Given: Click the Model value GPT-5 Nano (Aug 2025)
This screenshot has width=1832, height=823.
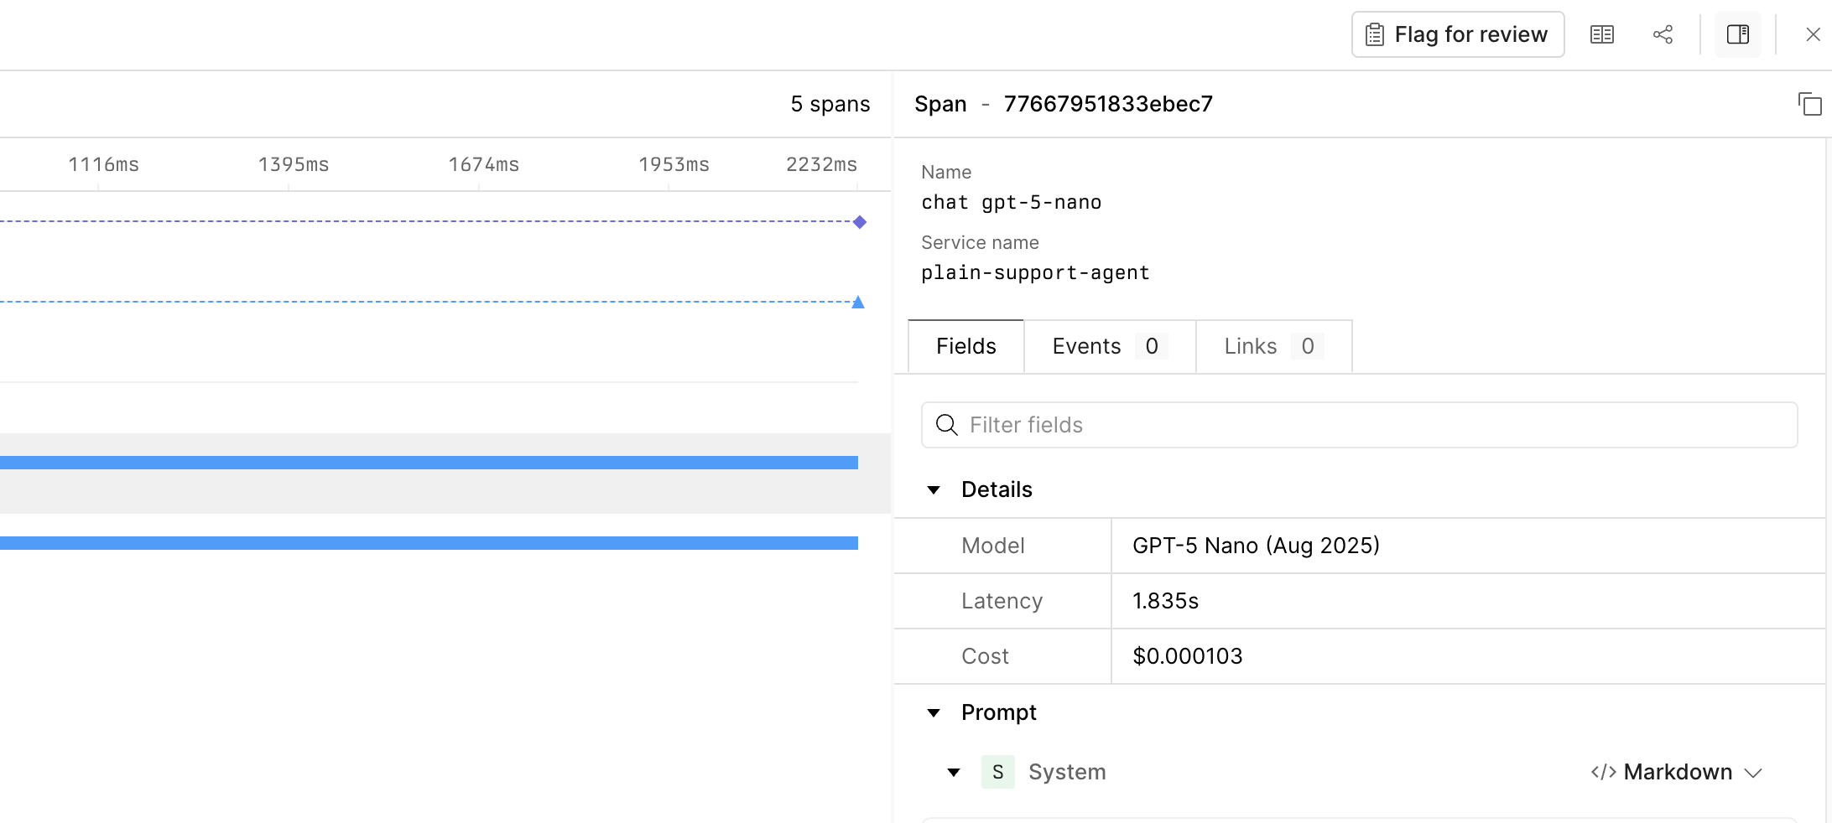Looking at the screenshot, I should point(1256,546).
